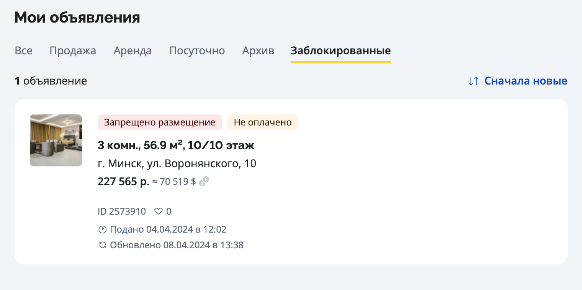Click the Заблокированные tab
The image size is (582, 290).
tap(340, 51)
